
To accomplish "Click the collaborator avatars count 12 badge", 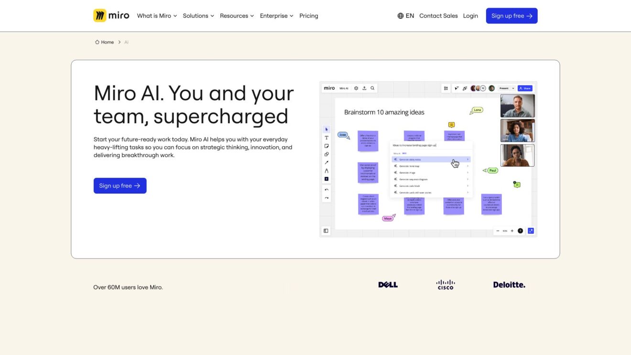I will 483,88.
